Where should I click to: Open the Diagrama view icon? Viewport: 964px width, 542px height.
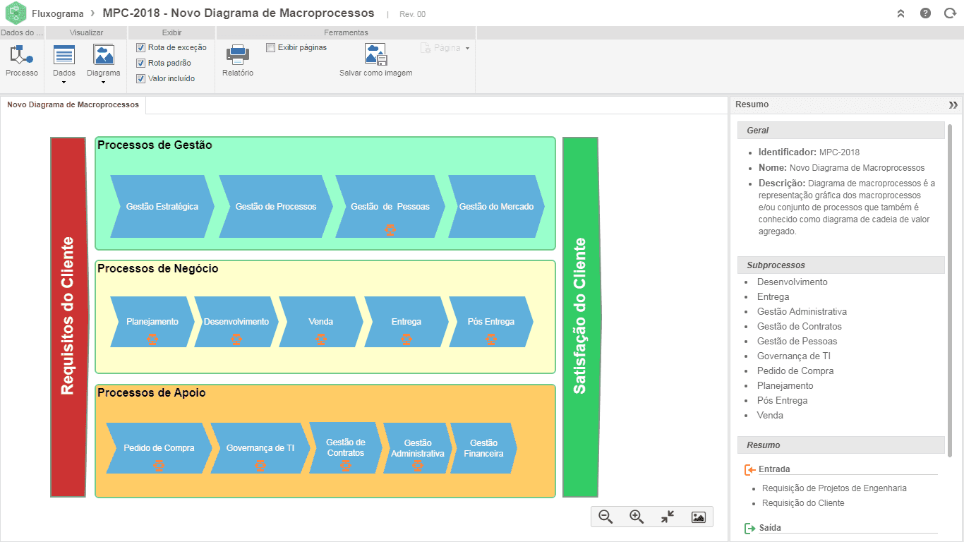[104, 55]
